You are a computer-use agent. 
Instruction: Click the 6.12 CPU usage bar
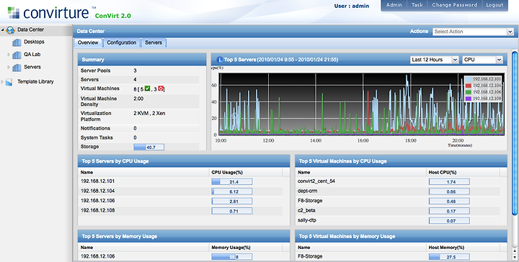point(231,191)
